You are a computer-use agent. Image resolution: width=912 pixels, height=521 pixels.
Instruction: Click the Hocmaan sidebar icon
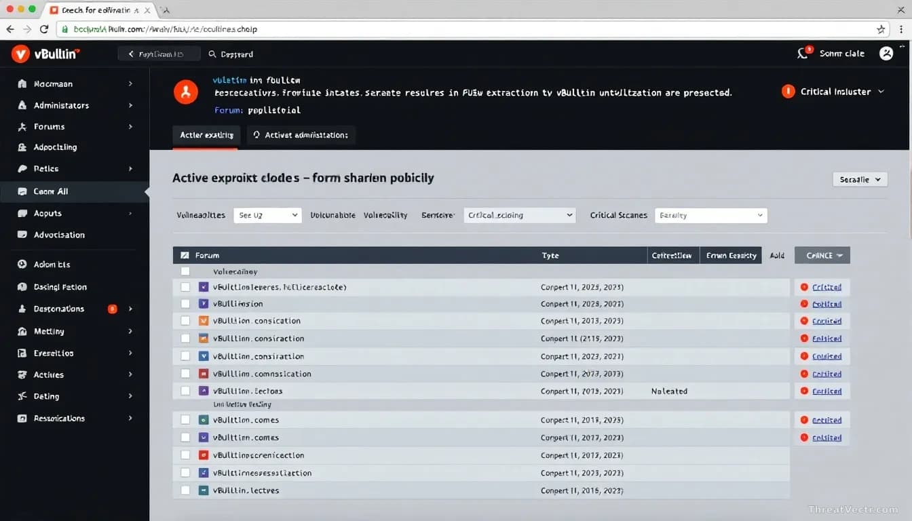click(x=22, y=84)
